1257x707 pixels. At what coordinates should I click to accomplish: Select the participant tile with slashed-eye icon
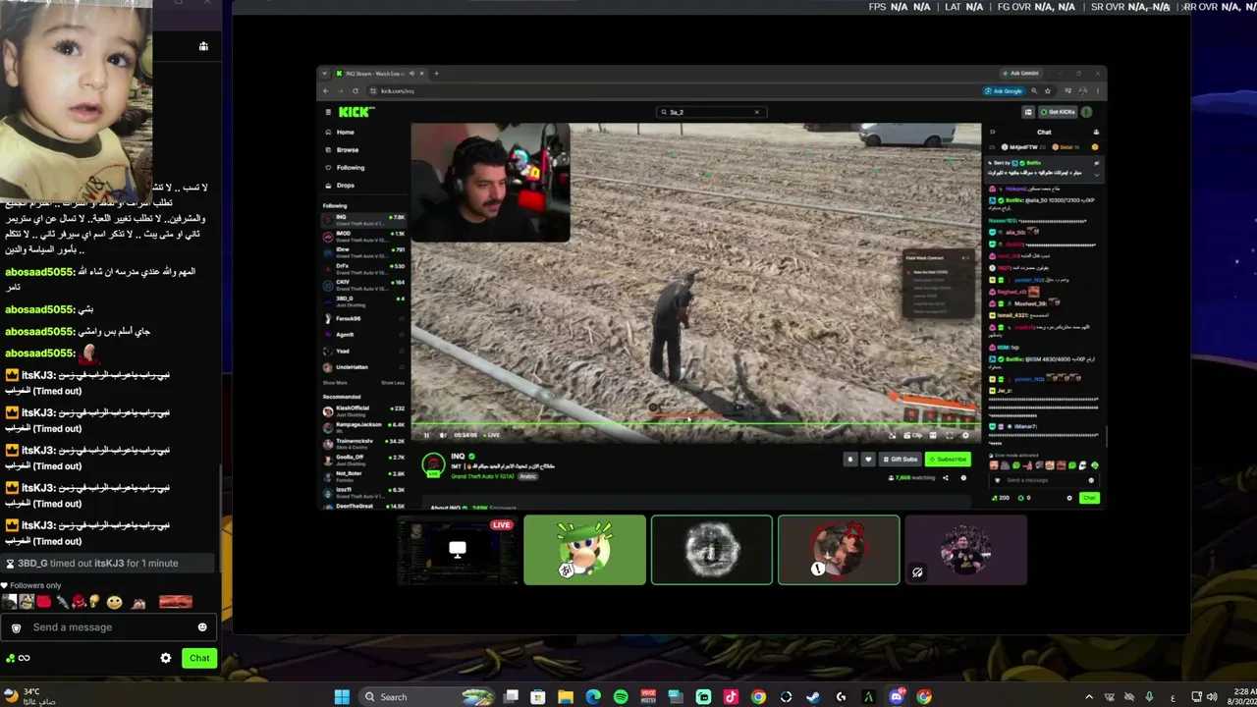966,550
